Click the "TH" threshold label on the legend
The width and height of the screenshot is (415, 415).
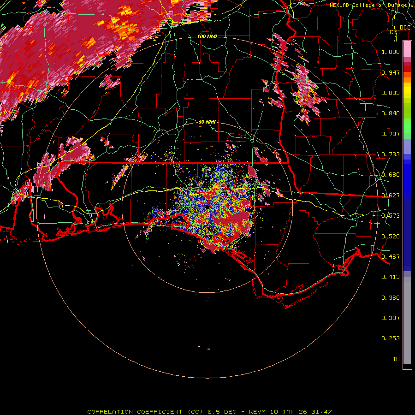pos(396,359)
